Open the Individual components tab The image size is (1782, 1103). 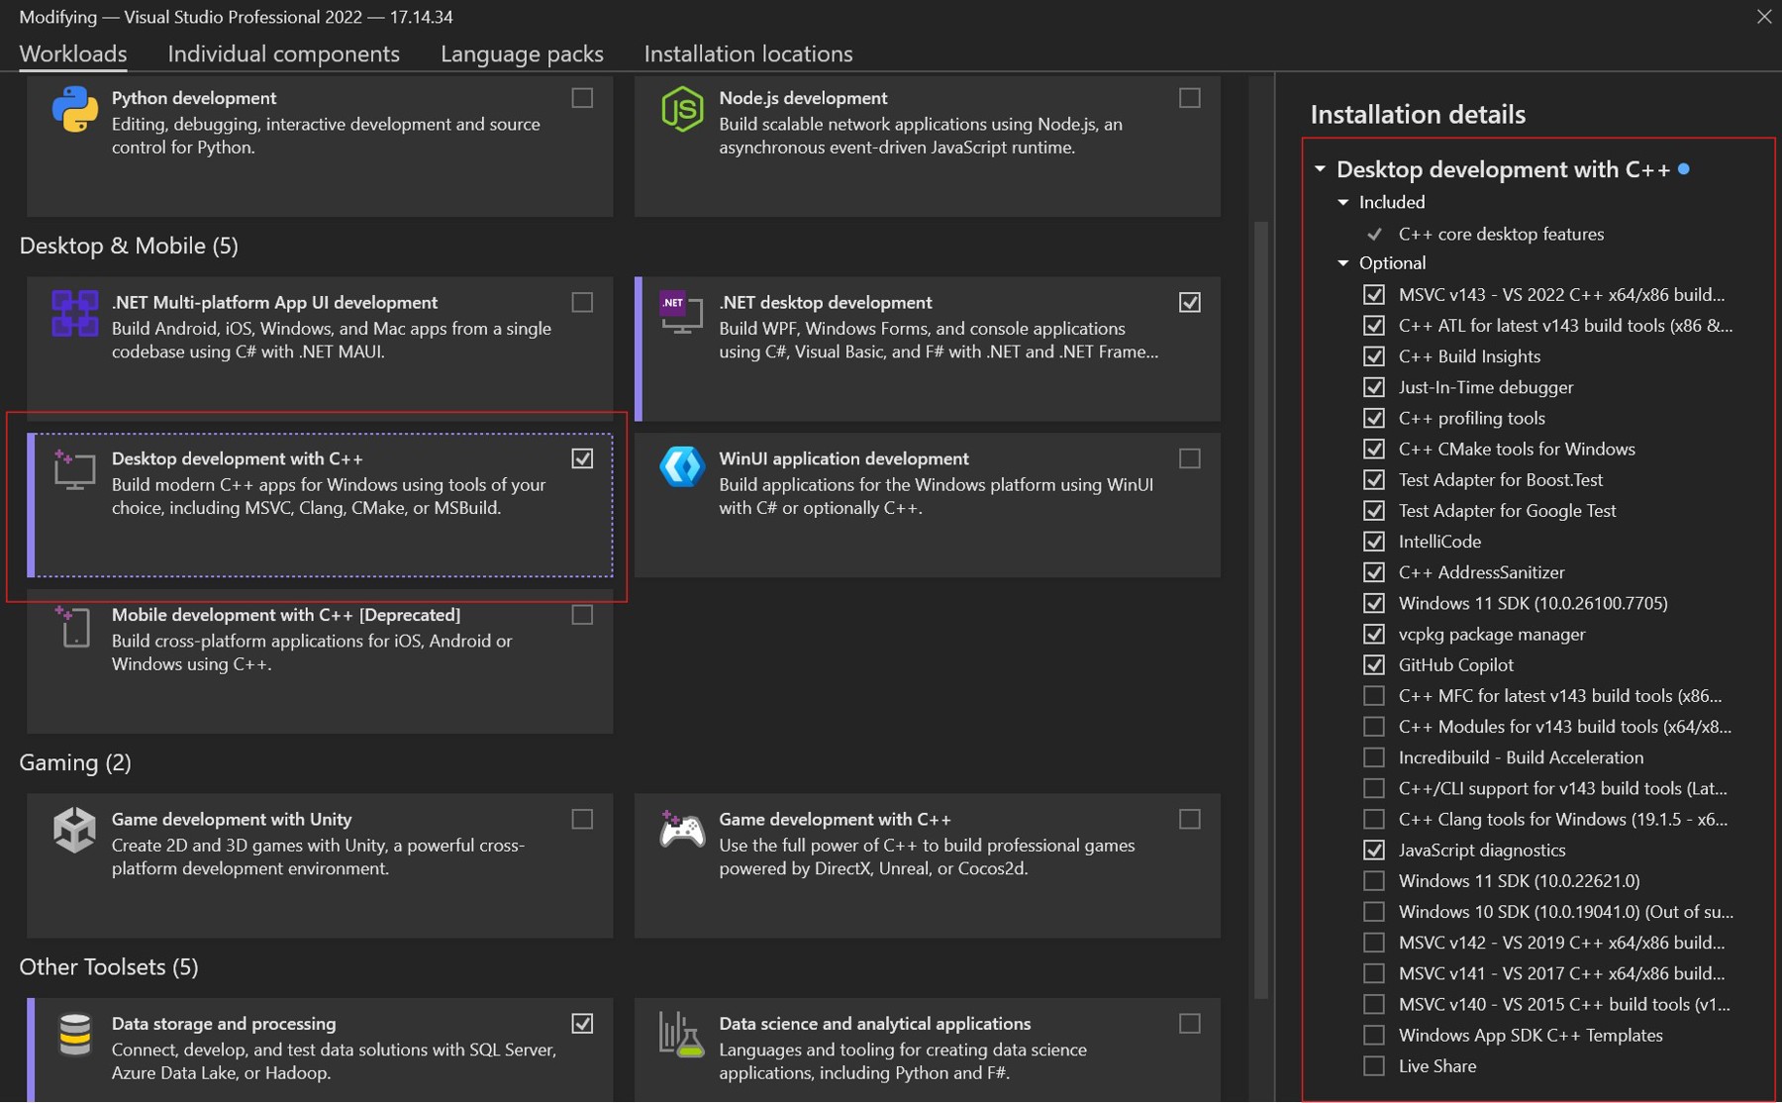click(x=283, y=53)
